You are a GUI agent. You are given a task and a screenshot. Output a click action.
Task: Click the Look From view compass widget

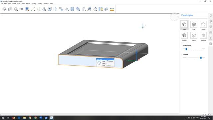[x=174, y=17]
